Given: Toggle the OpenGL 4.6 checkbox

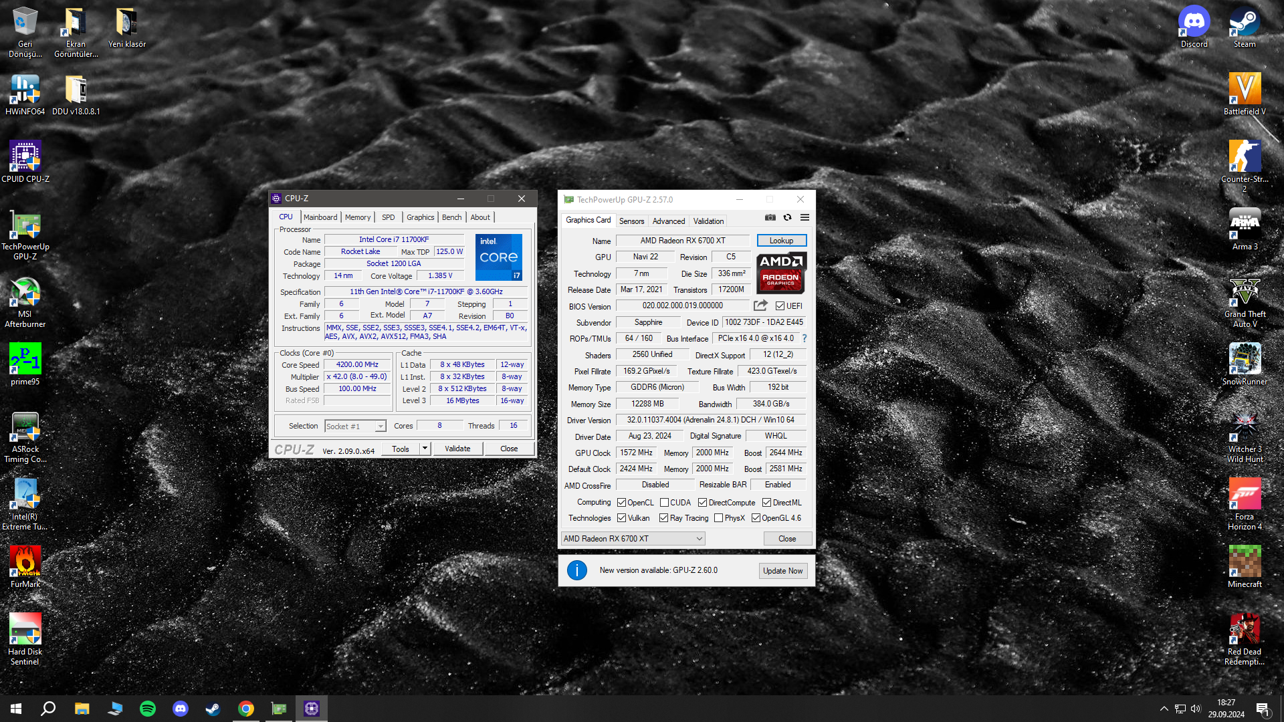Looking at the screenshot, I should click(756, 518).
